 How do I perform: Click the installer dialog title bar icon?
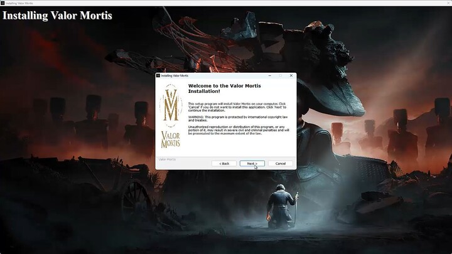point(158,75)
